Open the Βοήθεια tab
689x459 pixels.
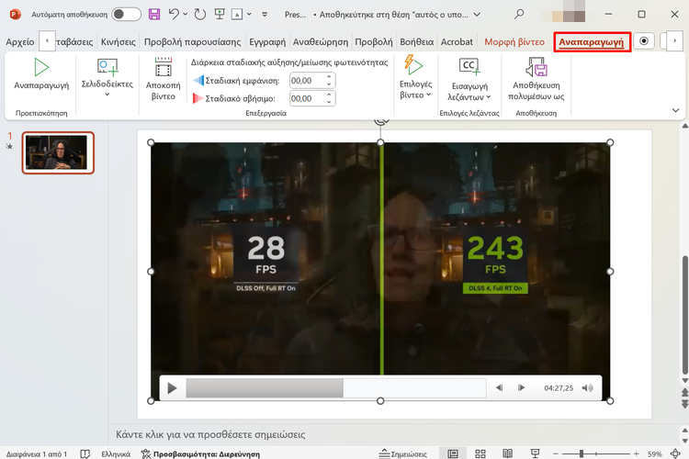point(416,41)
